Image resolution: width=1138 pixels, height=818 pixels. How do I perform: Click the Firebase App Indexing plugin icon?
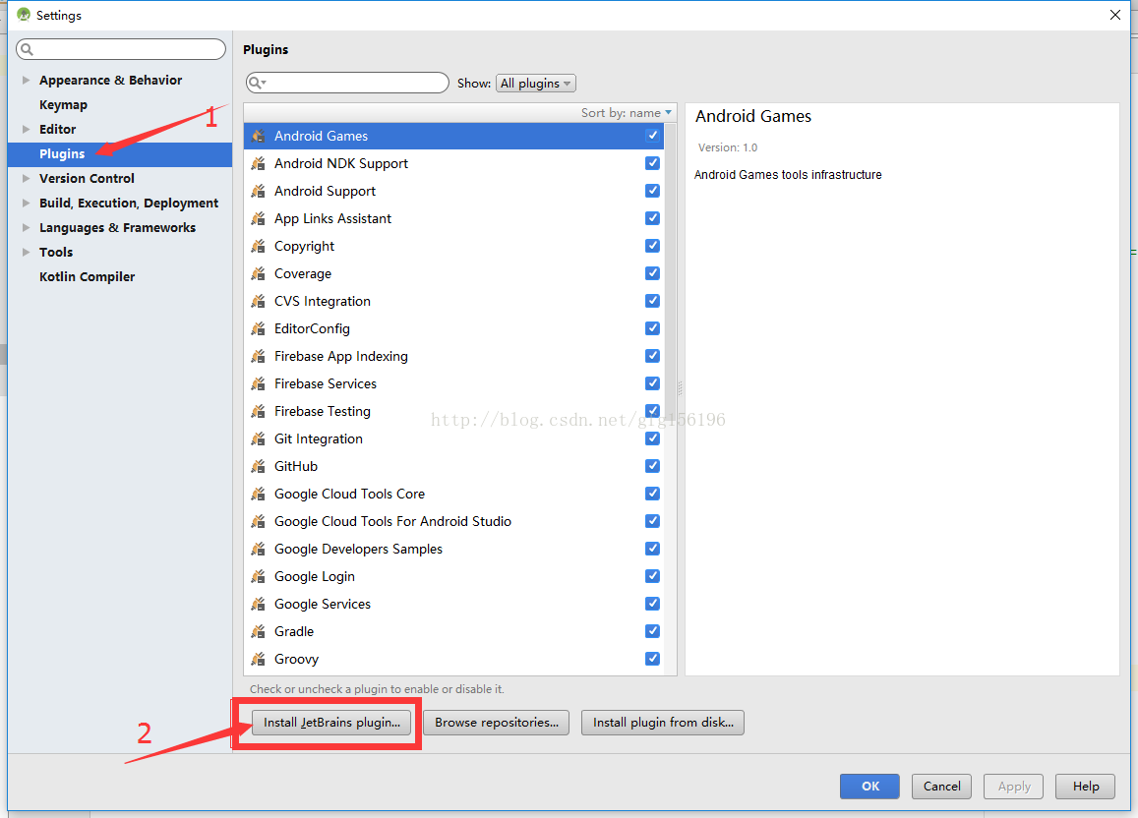[258, 356]
